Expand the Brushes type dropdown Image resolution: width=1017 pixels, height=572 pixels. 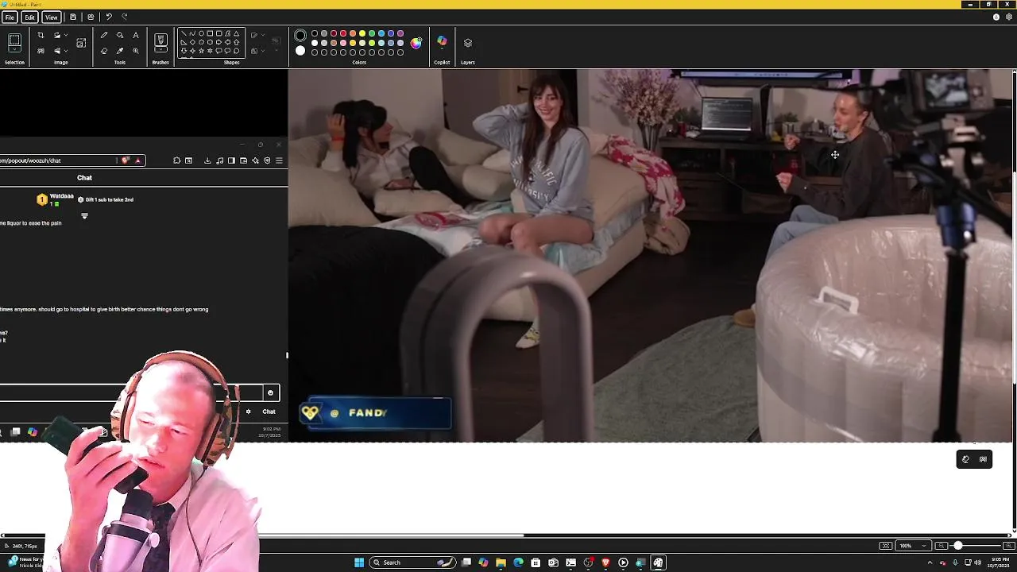tap(160, 49)
